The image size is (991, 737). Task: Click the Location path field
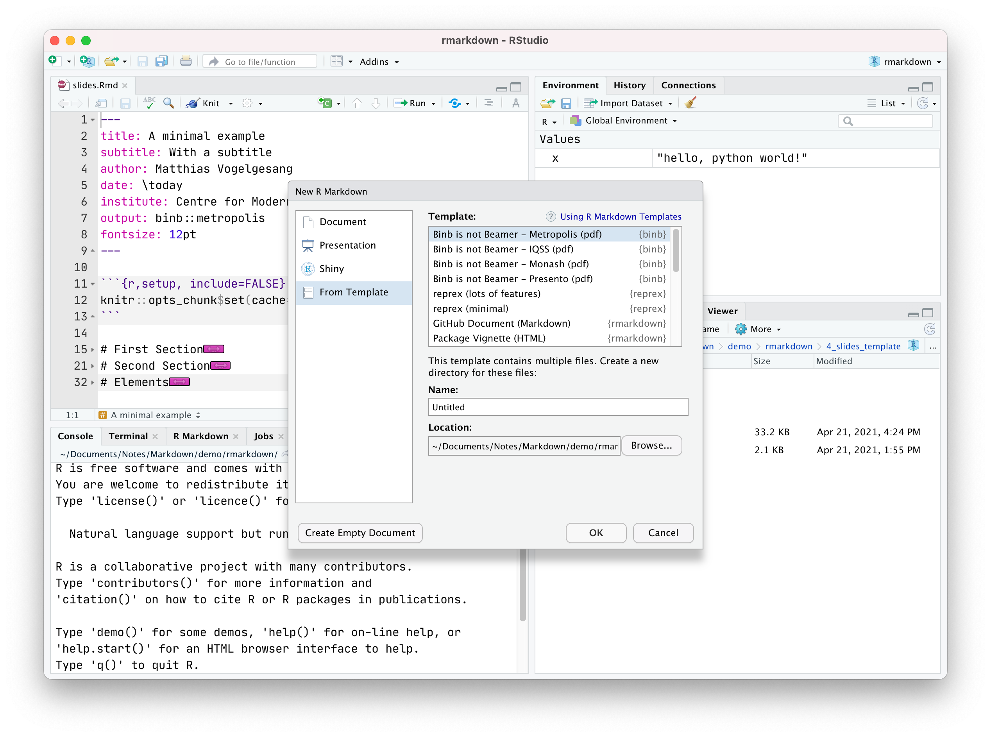(x=524, y=446)
